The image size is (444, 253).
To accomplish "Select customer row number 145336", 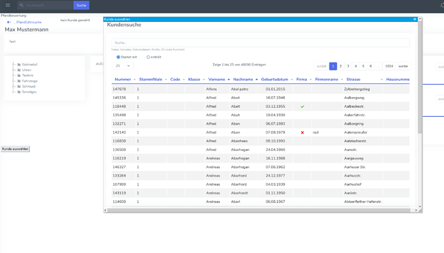I will pyautogui.click(x=261, y=98).
